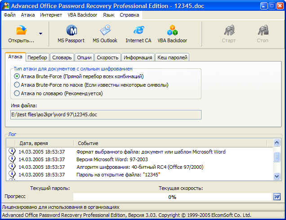
Task: Select log row Алгоритм шифрования: 40-битный RC4
Action: (140, 167)
